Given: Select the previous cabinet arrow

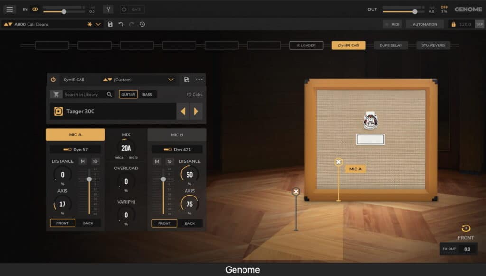Looking at the screenshot, I should point(183,111).
